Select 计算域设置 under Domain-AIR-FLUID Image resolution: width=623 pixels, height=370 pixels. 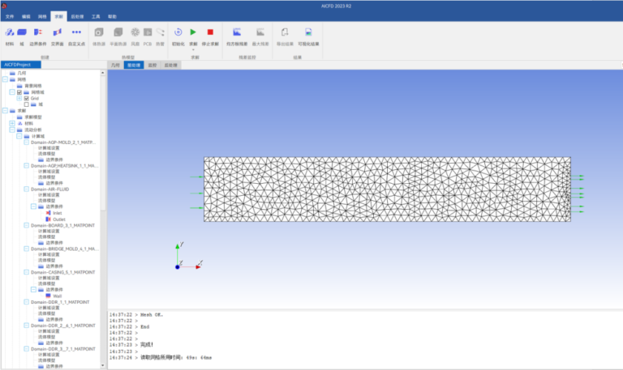pos(49,195)
